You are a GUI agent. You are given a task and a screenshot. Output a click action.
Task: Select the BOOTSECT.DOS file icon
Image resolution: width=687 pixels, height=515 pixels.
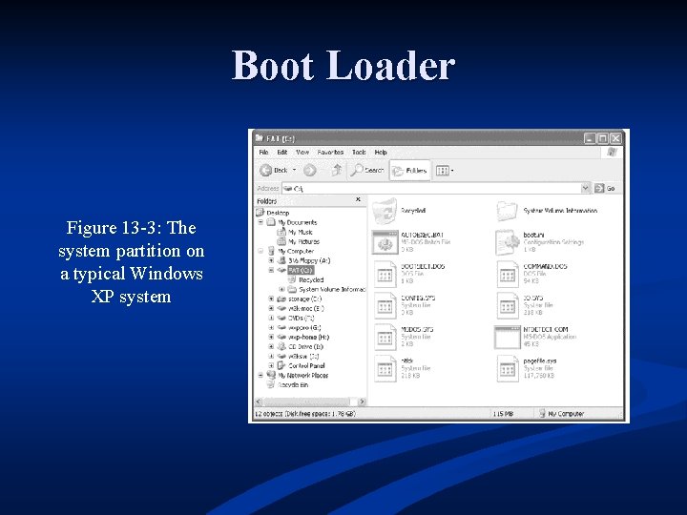tap(385, 274)
